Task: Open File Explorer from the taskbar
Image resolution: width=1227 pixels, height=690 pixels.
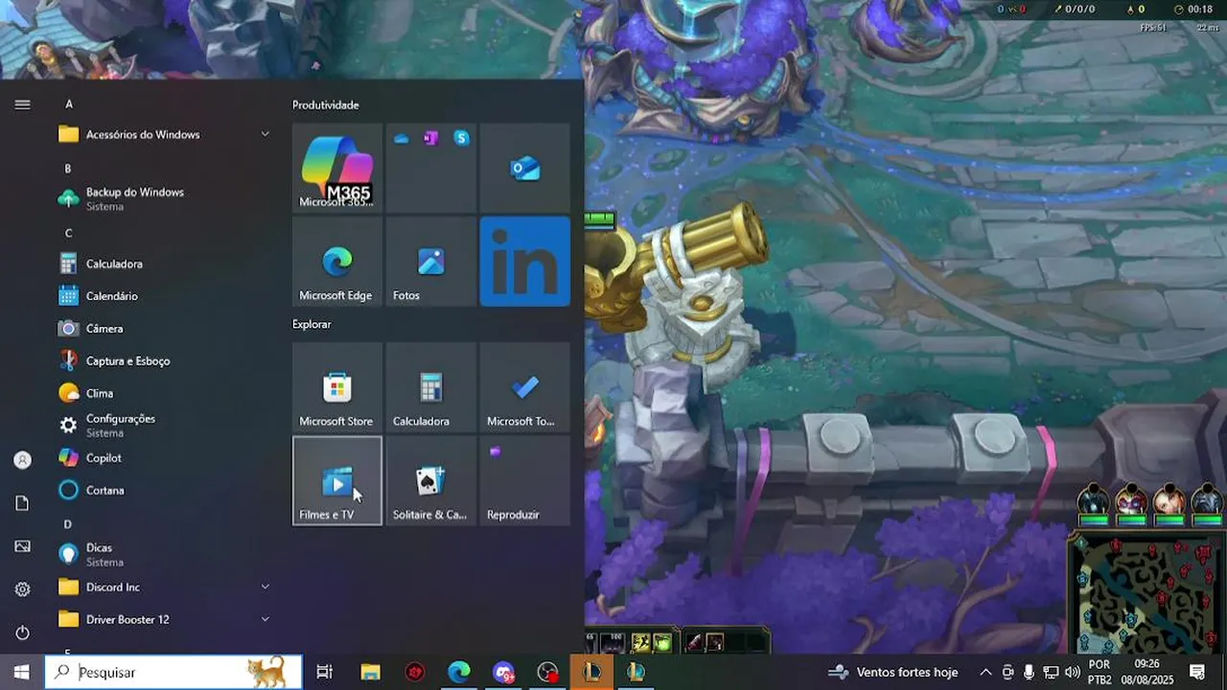Action: click(x=370, y=672)
